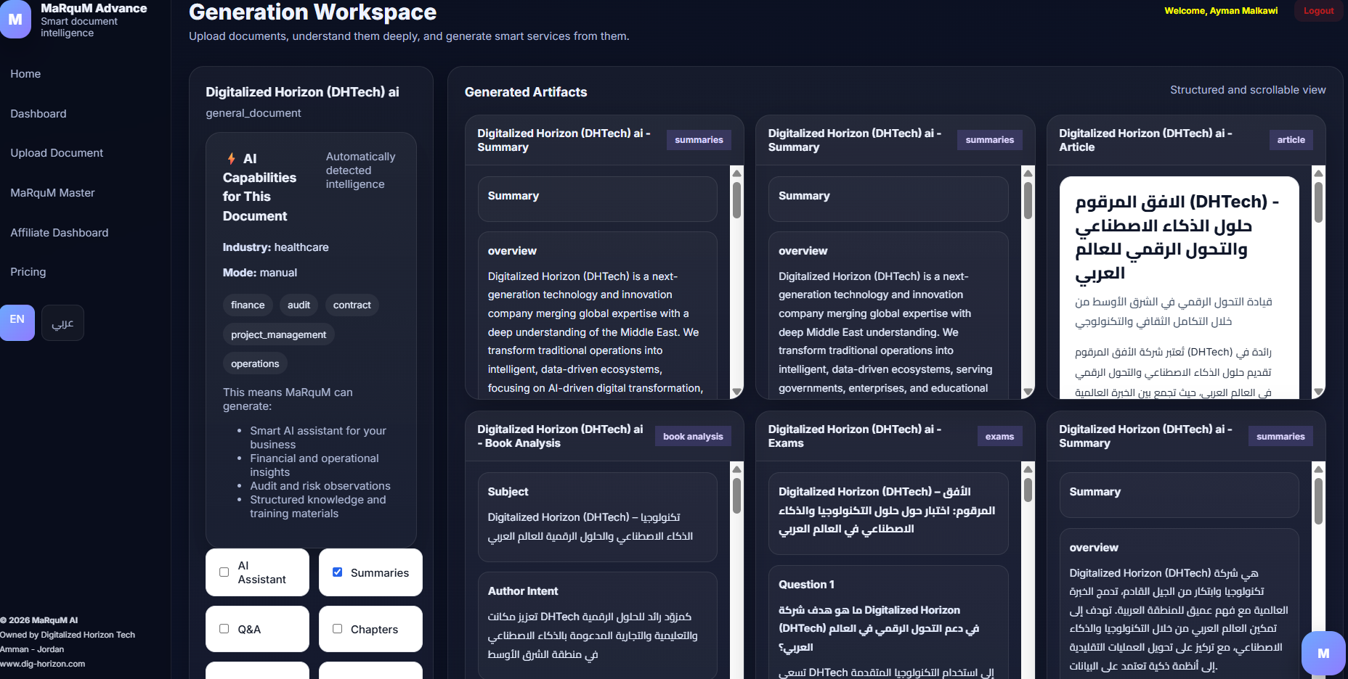
Task: Open the floating M chat bubble
Action: (x=1323, y=654)
